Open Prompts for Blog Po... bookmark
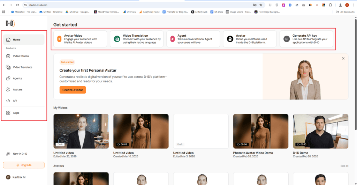The width and height of the screenshot is (357, 185). tap(176, 12)
